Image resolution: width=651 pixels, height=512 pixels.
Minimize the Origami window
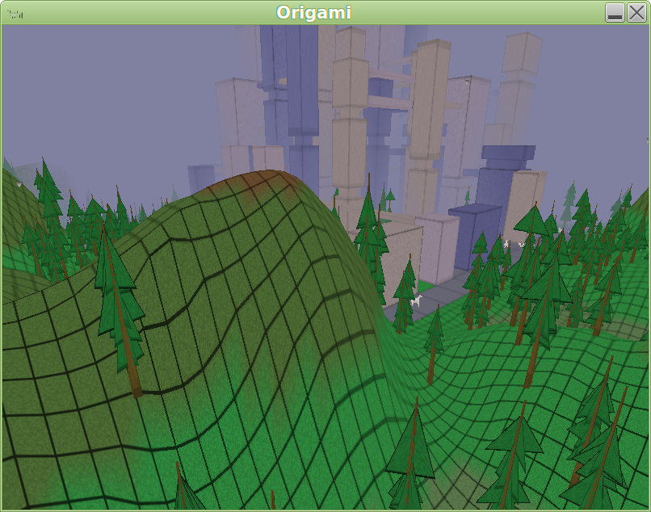(615, 13)
